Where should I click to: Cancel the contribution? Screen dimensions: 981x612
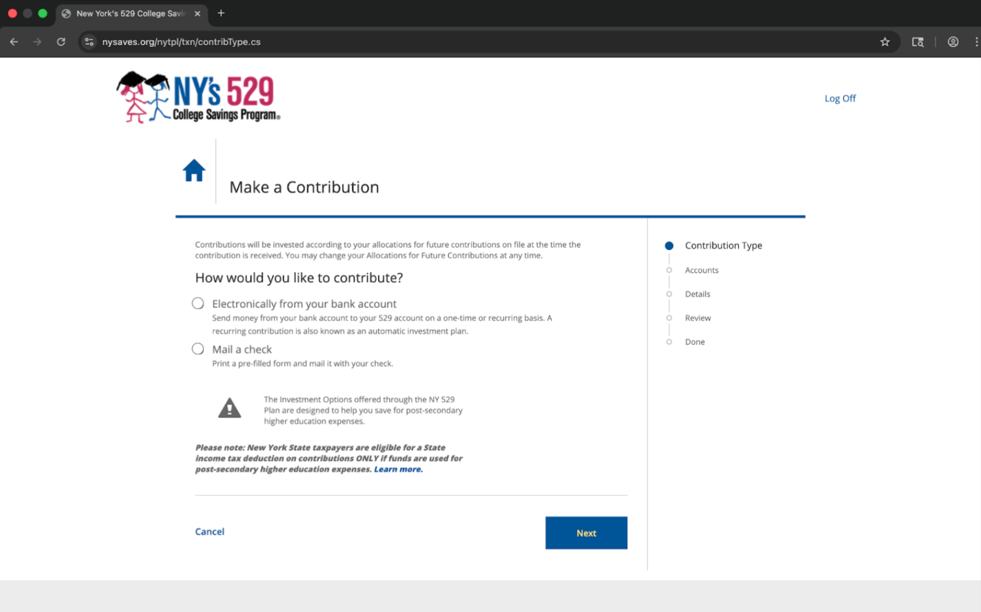tap(210, 531)
